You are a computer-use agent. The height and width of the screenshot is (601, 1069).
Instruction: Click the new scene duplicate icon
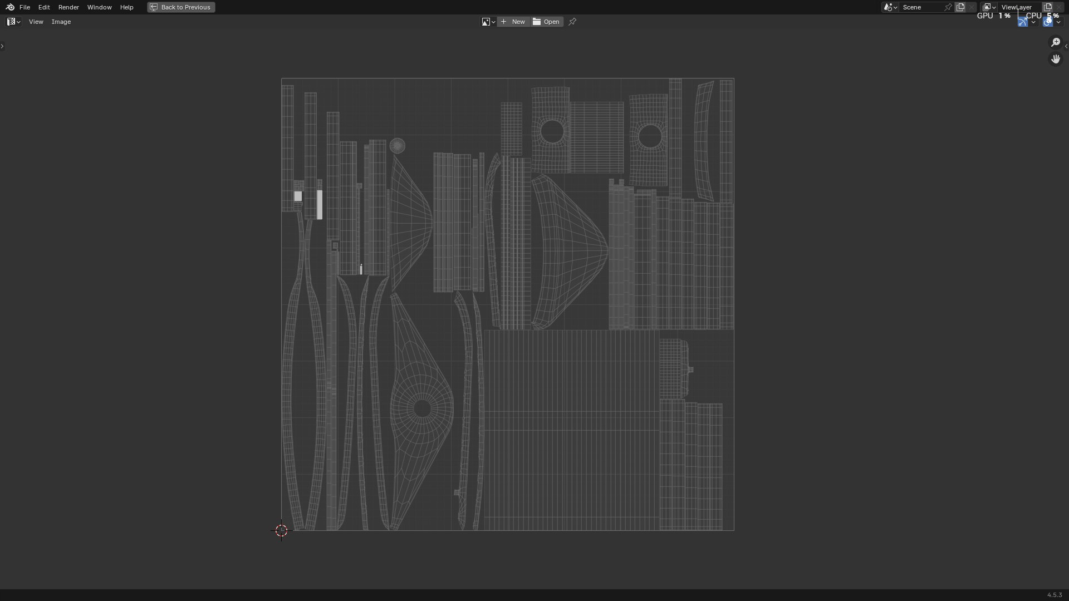pyautogui.click(x=960, y=7)
